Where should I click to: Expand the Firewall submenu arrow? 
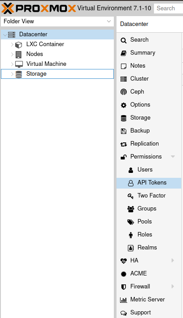[173, 286]
